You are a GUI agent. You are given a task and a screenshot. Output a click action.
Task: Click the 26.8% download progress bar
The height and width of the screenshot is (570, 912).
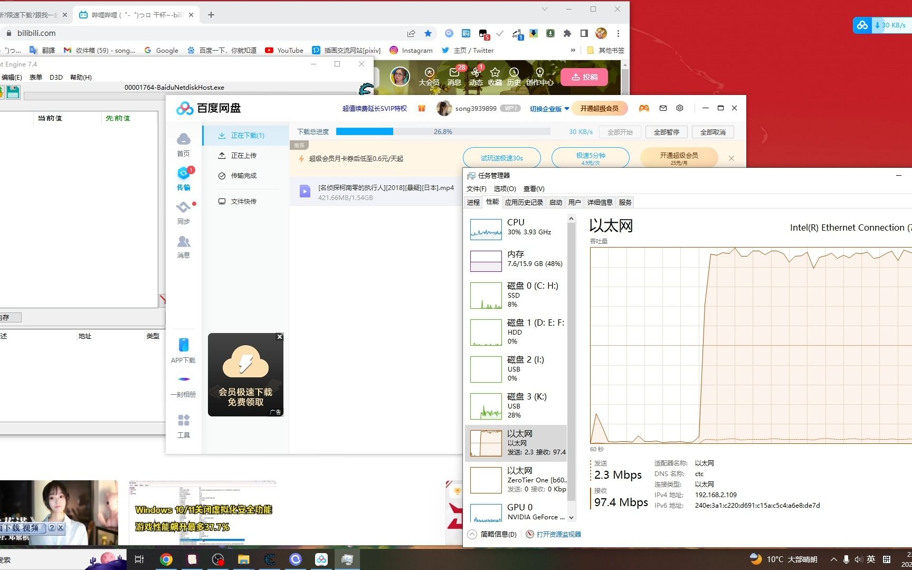point(443,131)
